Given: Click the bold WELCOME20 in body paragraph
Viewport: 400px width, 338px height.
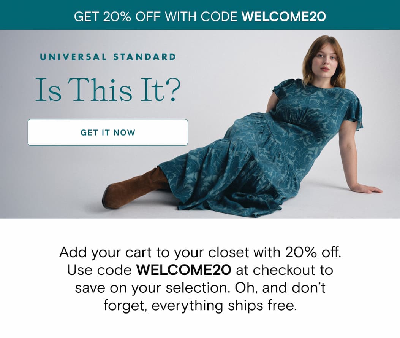Looking at the screenshot, I should pyautogui.click(x=184, y=270).
